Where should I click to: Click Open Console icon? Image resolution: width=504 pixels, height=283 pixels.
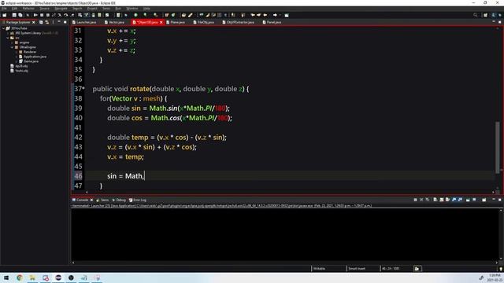click(x=484, y=200)
